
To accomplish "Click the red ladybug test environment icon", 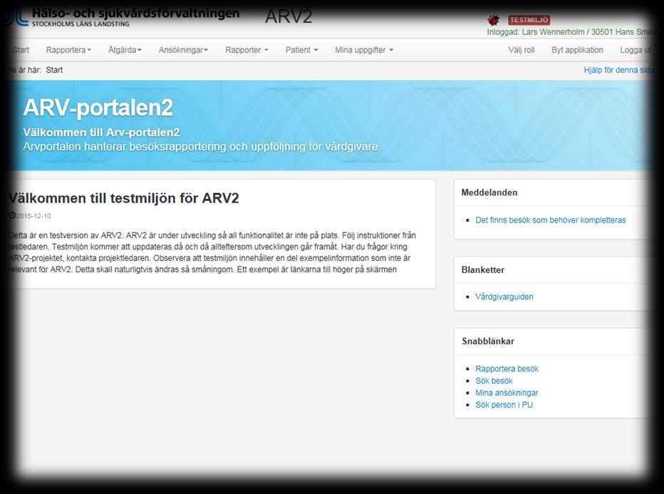I will coord(493,19).
